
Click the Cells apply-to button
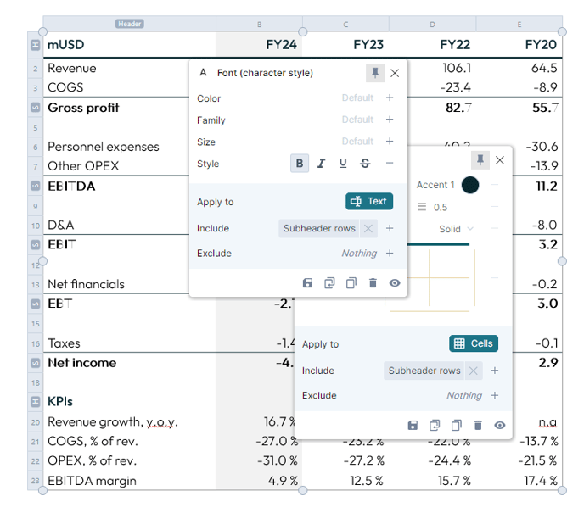(x=473, y=343)
